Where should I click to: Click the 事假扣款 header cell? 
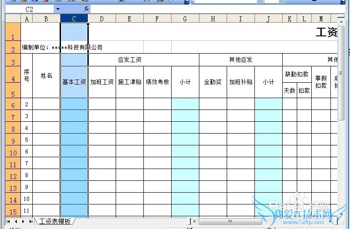click(x=321, y=82)
